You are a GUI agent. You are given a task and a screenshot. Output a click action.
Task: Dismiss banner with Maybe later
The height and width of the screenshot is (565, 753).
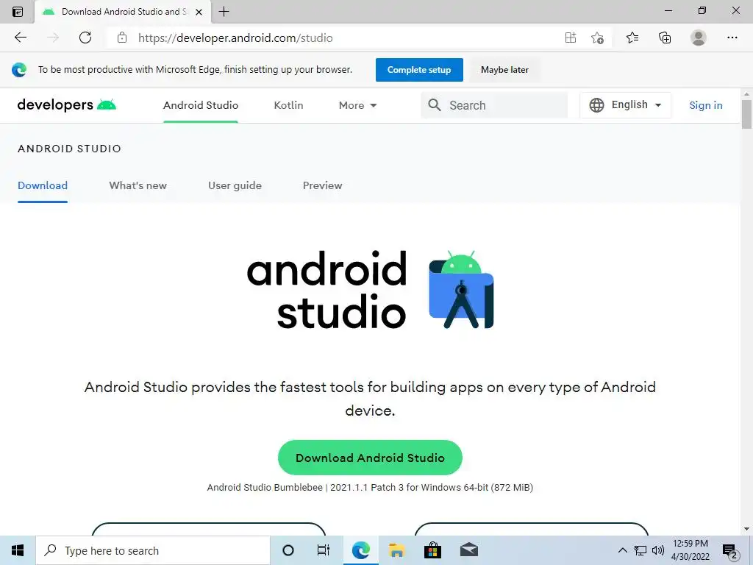504,70
